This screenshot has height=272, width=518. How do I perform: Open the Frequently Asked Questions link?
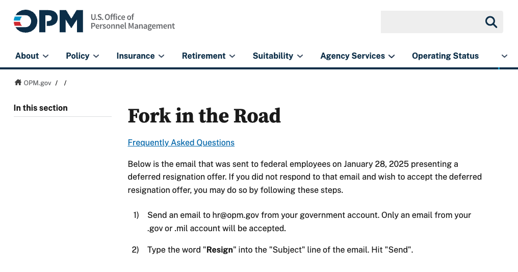click(x=181, y=143)
